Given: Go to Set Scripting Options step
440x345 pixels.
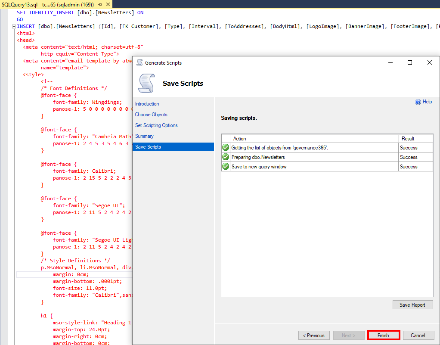Looking at the screenshot, I should [156, 125].
